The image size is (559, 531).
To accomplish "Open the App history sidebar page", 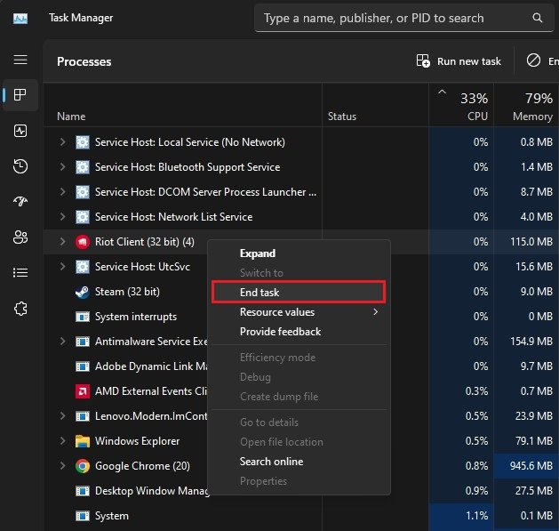I will point(20,166).
